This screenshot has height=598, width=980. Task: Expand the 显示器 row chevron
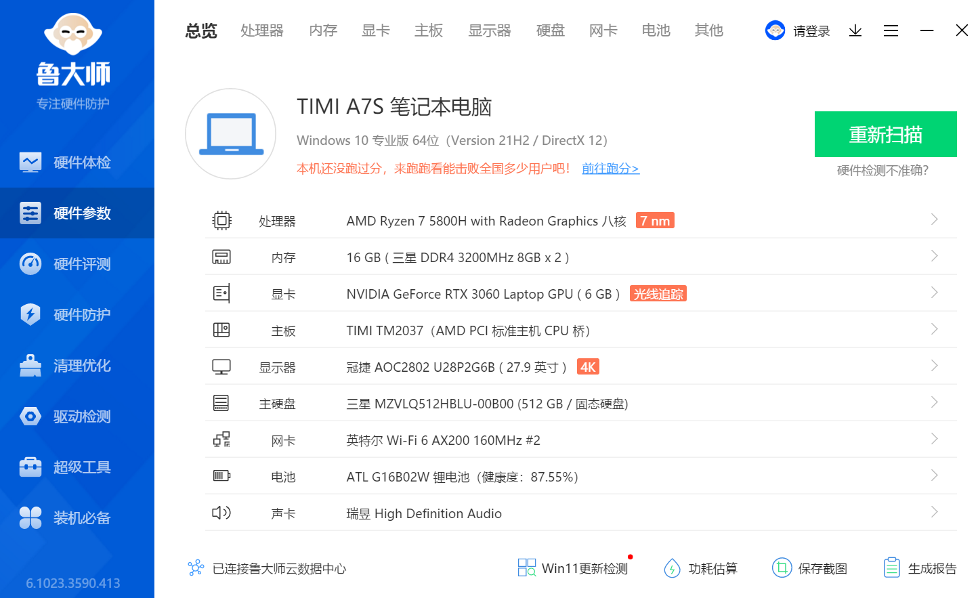934,366
